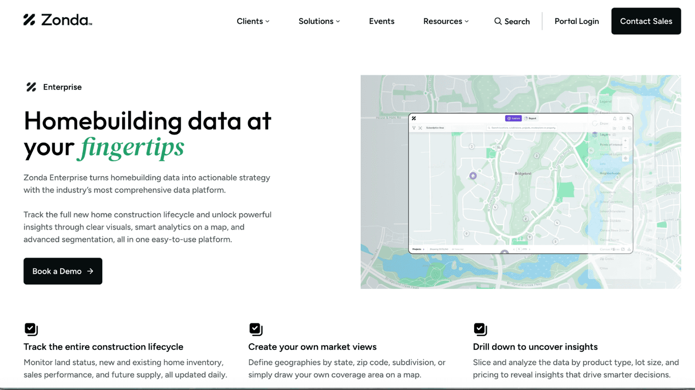Click the Zonda logo inside the product preview

point(414,118)
